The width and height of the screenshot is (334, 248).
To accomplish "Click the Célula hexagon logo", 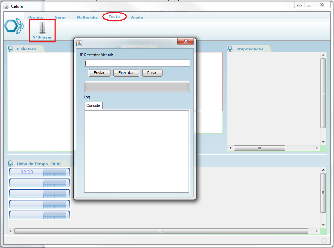I will pyautogui.click(x=14, y=26).
